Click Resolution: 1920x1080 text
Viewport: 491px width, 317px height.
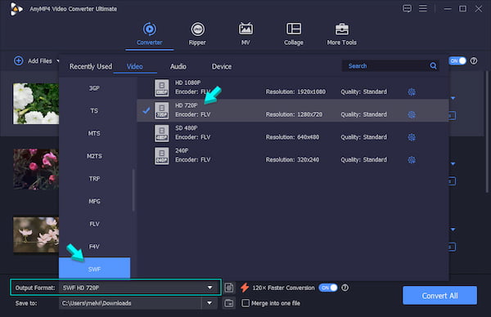coord(295,92)
